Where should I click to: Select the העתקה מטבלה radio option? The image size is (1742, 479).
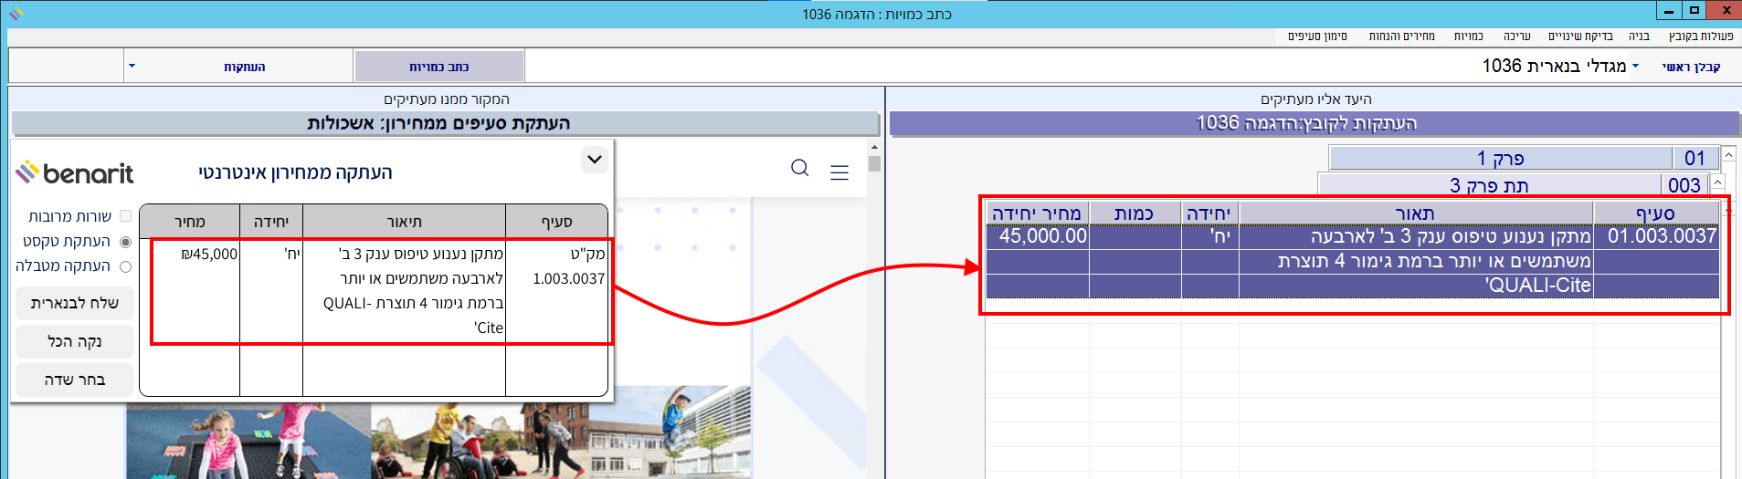pos(126,266)
